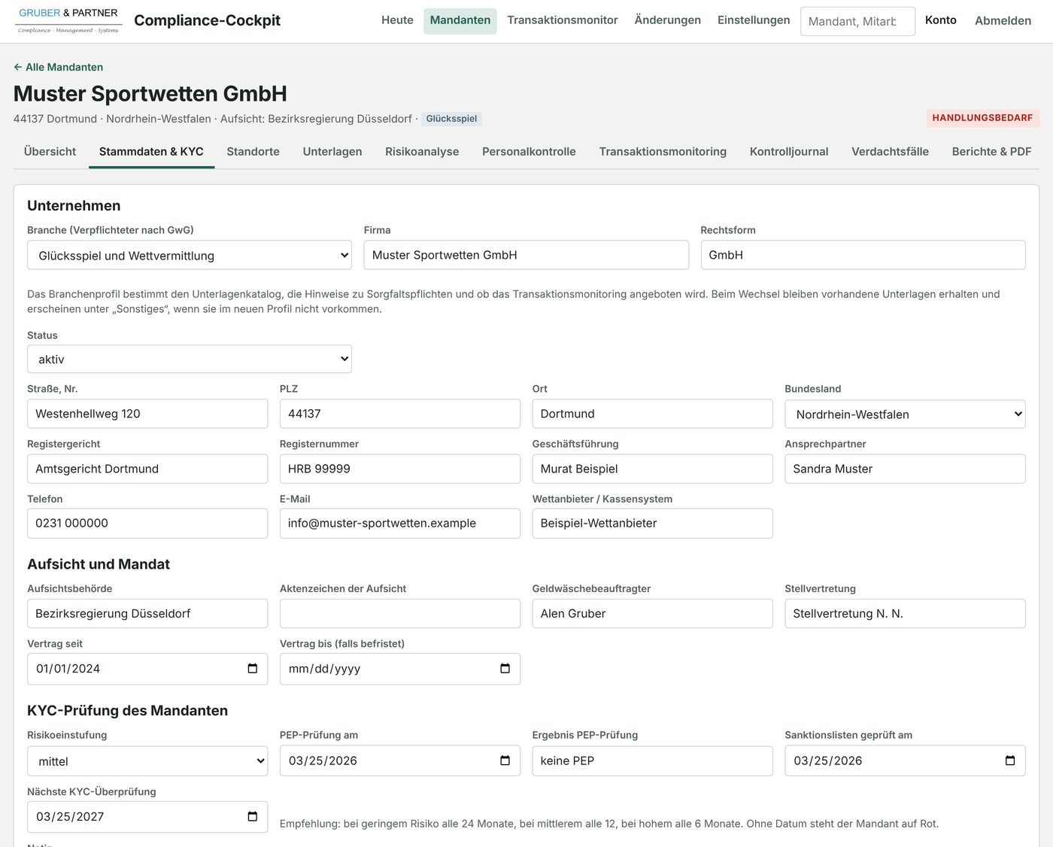The width and height of the screenshot is (1053, 847).
Task: Click the Aktenzeichen der Aufsicht field
Action: click(x=400, y=614)
